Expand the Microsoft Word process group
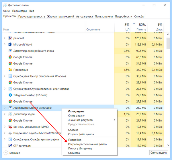The image size is (172, 160). [5, 44]
